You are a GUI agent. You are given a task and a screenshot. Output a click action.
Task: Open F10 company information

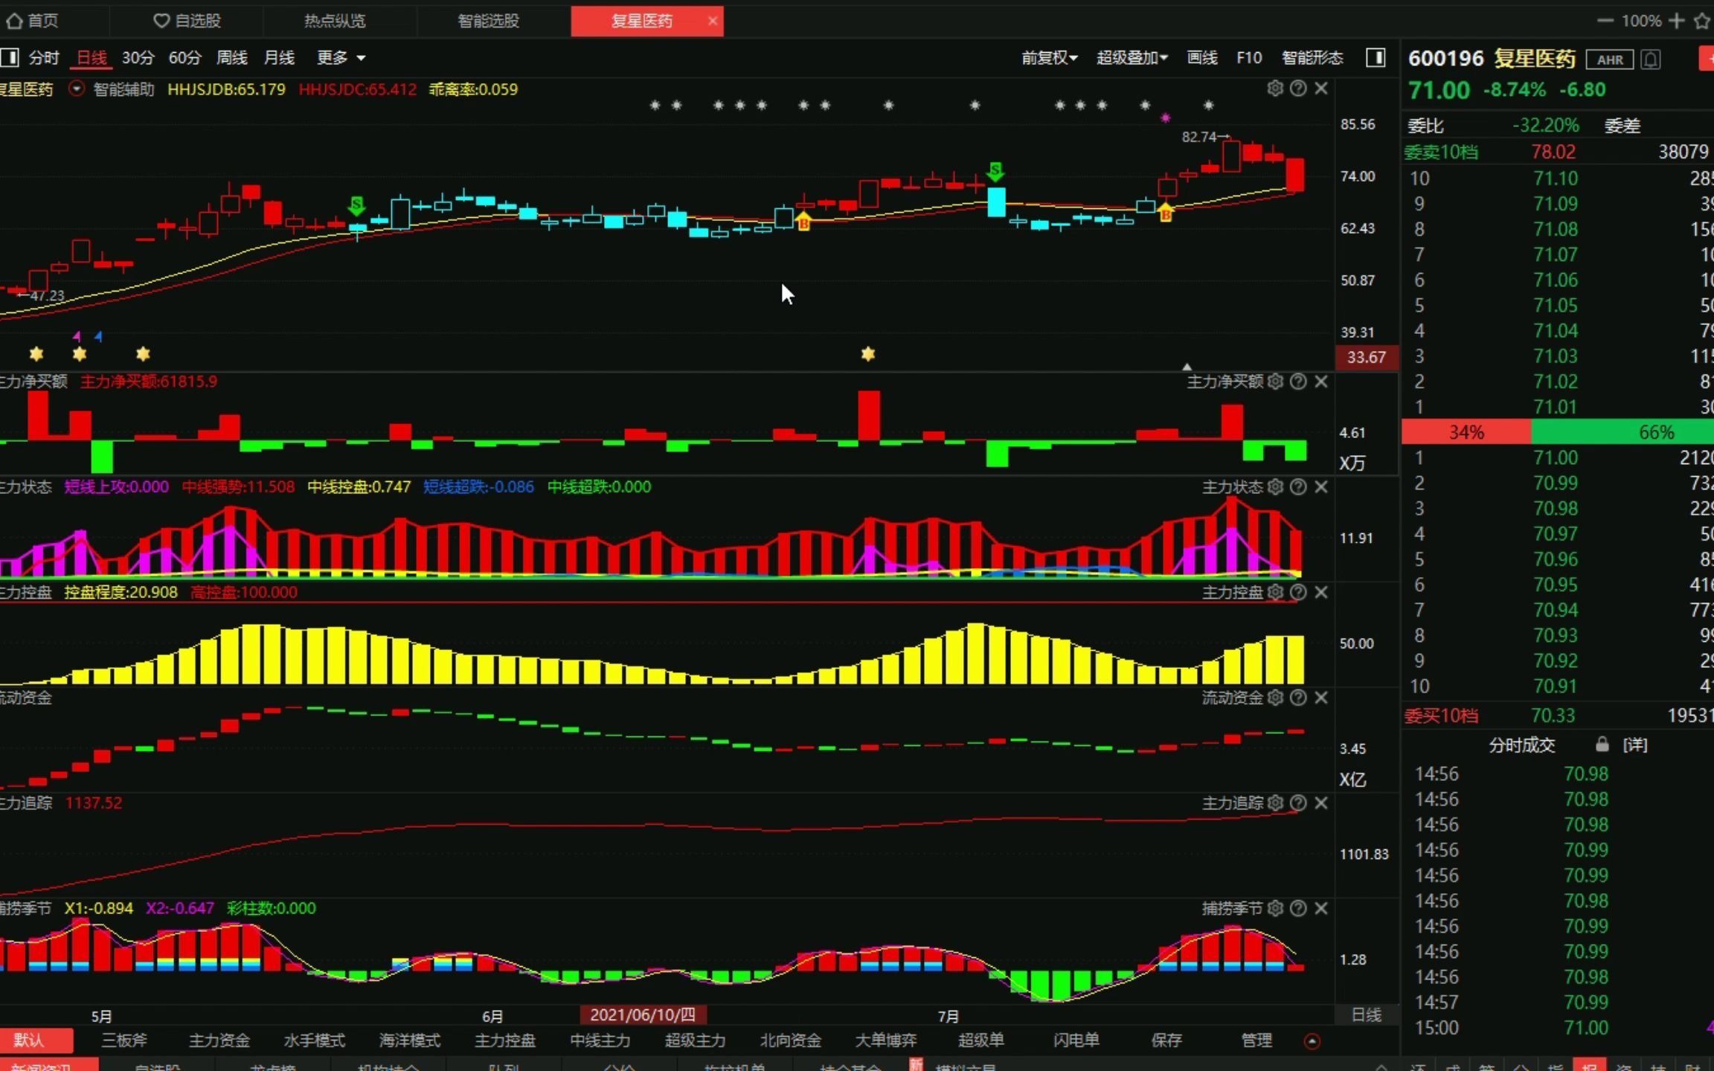tap(1249, 57)
